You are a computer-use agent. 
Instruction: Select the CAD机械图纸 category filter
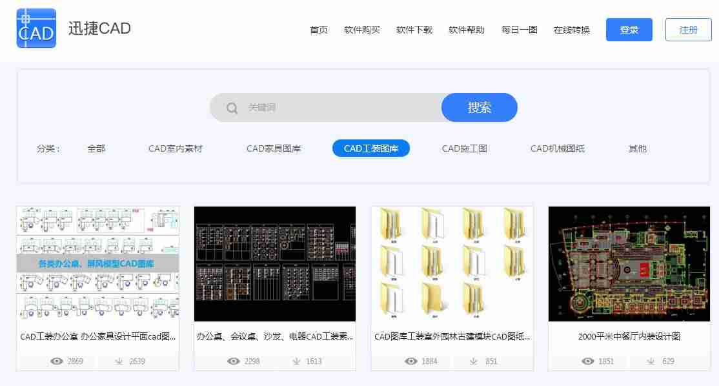558,148
